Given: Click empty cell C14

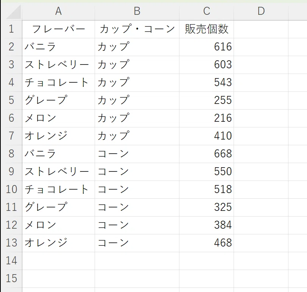Looking at the screenshot, I should pyautogui.click(x=207, y=261).
